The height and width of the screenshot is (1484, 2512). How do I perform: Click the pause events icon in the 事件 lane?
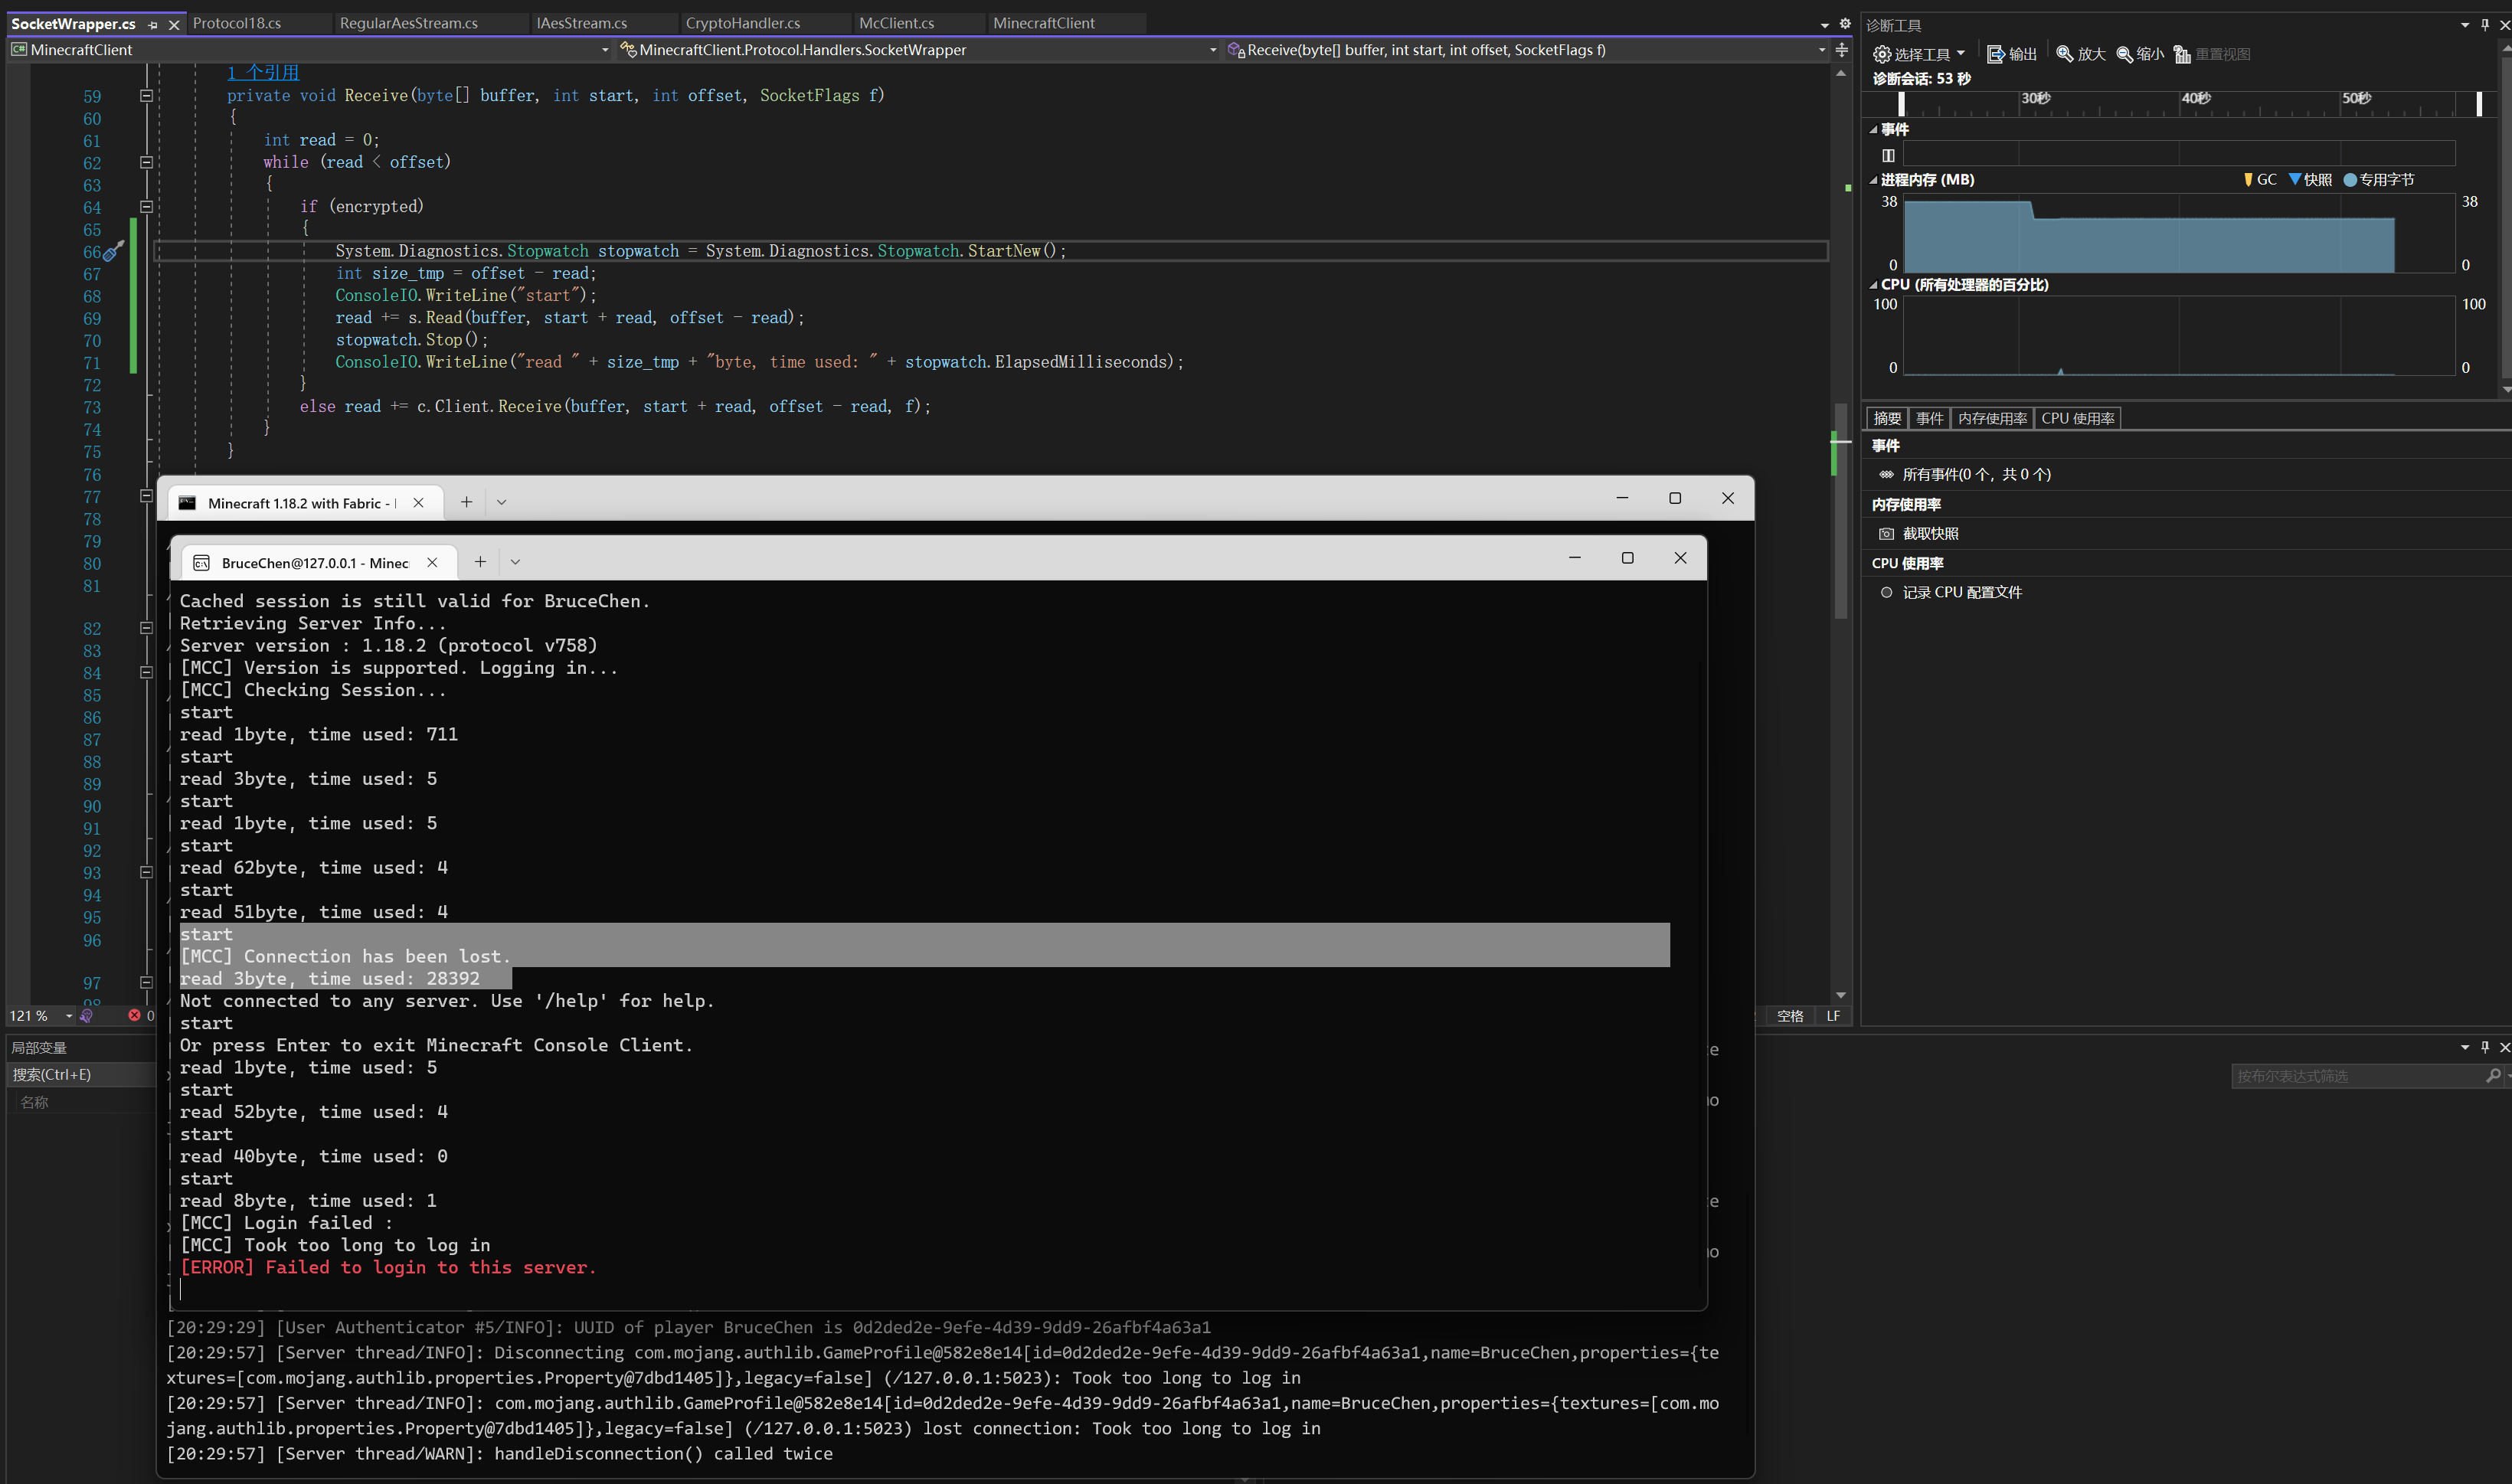coord(1888,155)
